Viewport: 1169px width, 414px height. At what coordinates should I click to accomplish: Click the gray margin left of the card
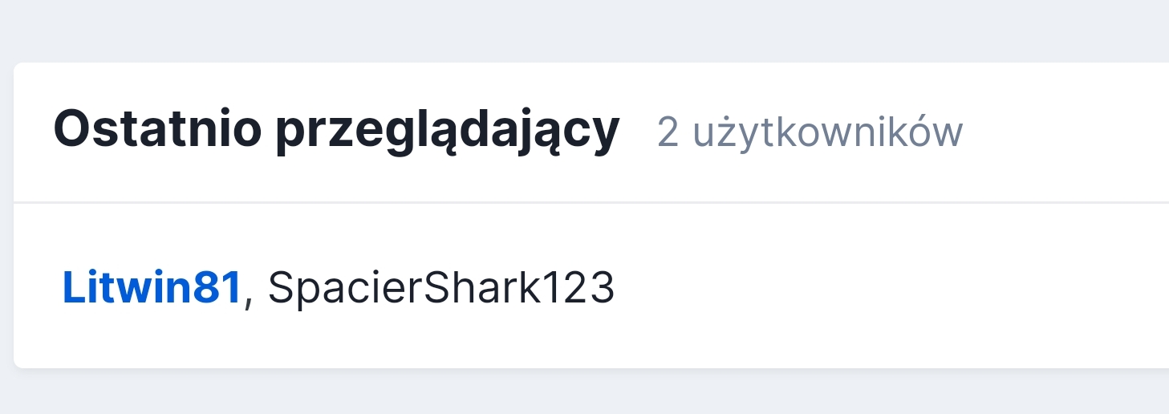click(6, 215)
